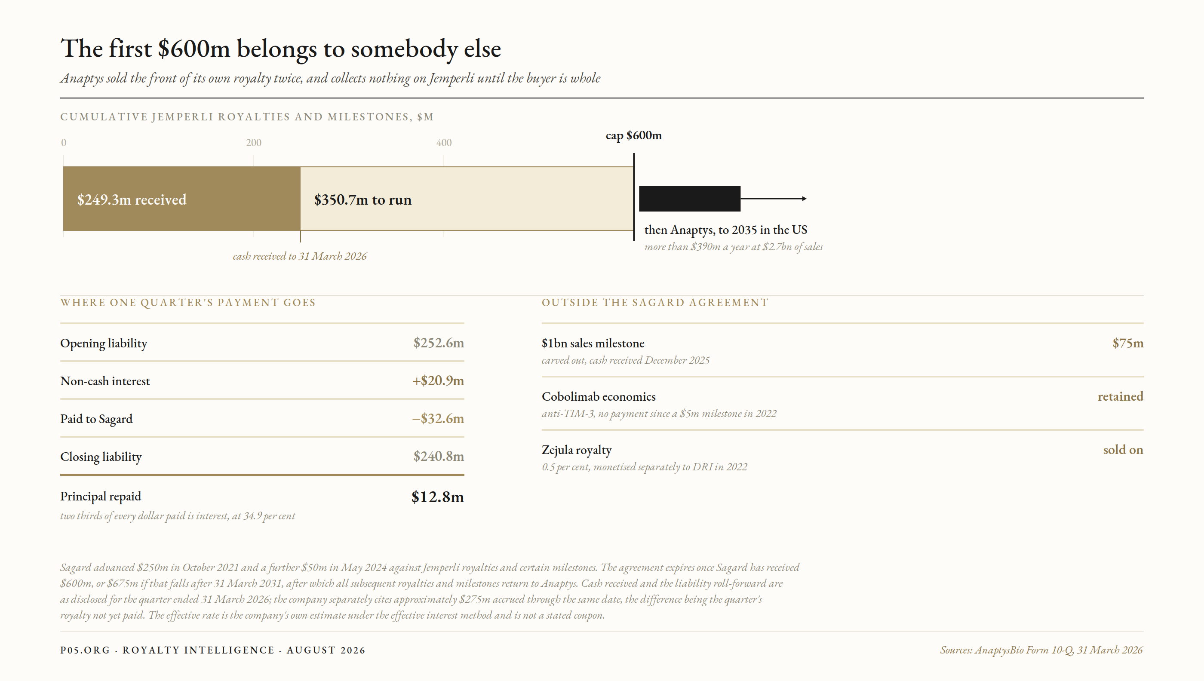The height and width of the screenshot is (681, 1204).
Task: Click the $350.7m to run bar segment
Action: click(x=467, y=199)
